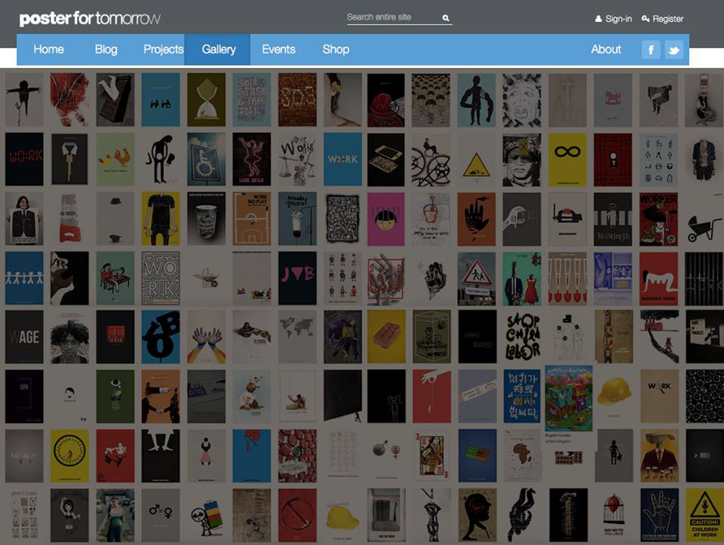Screen dimensions: 724x545
Task: Open the scarecrow figure poster
Action: pyautogui.click(x=24, y=100)
